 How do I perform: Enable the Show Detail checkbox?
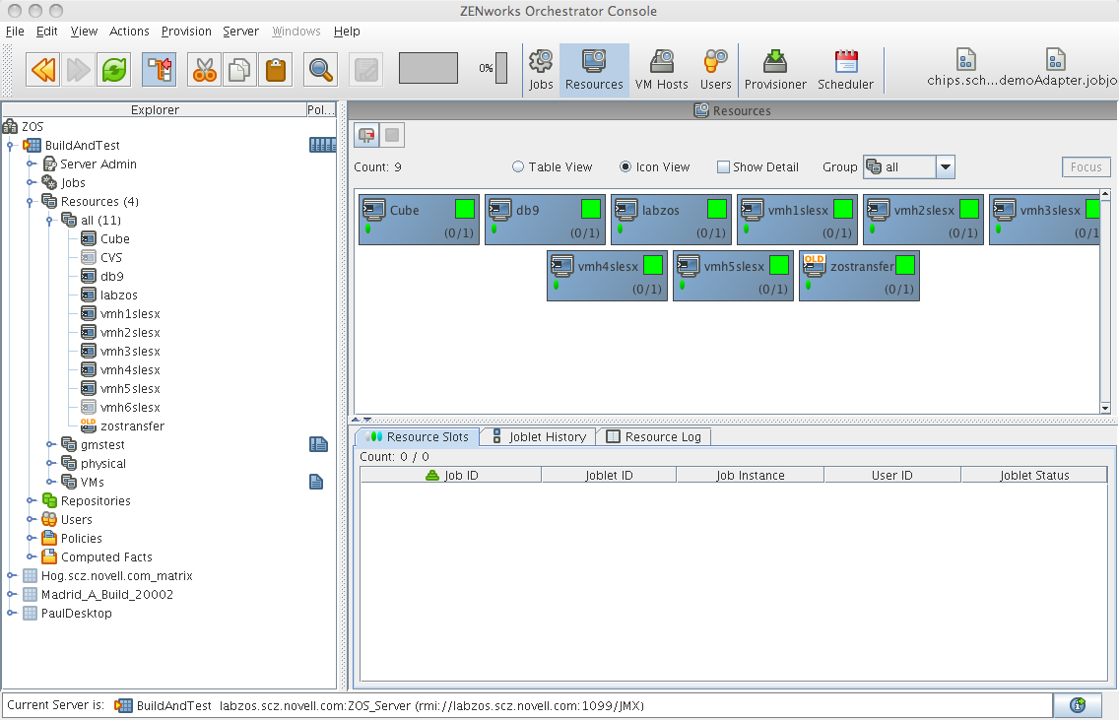click(x=723, y=167)
